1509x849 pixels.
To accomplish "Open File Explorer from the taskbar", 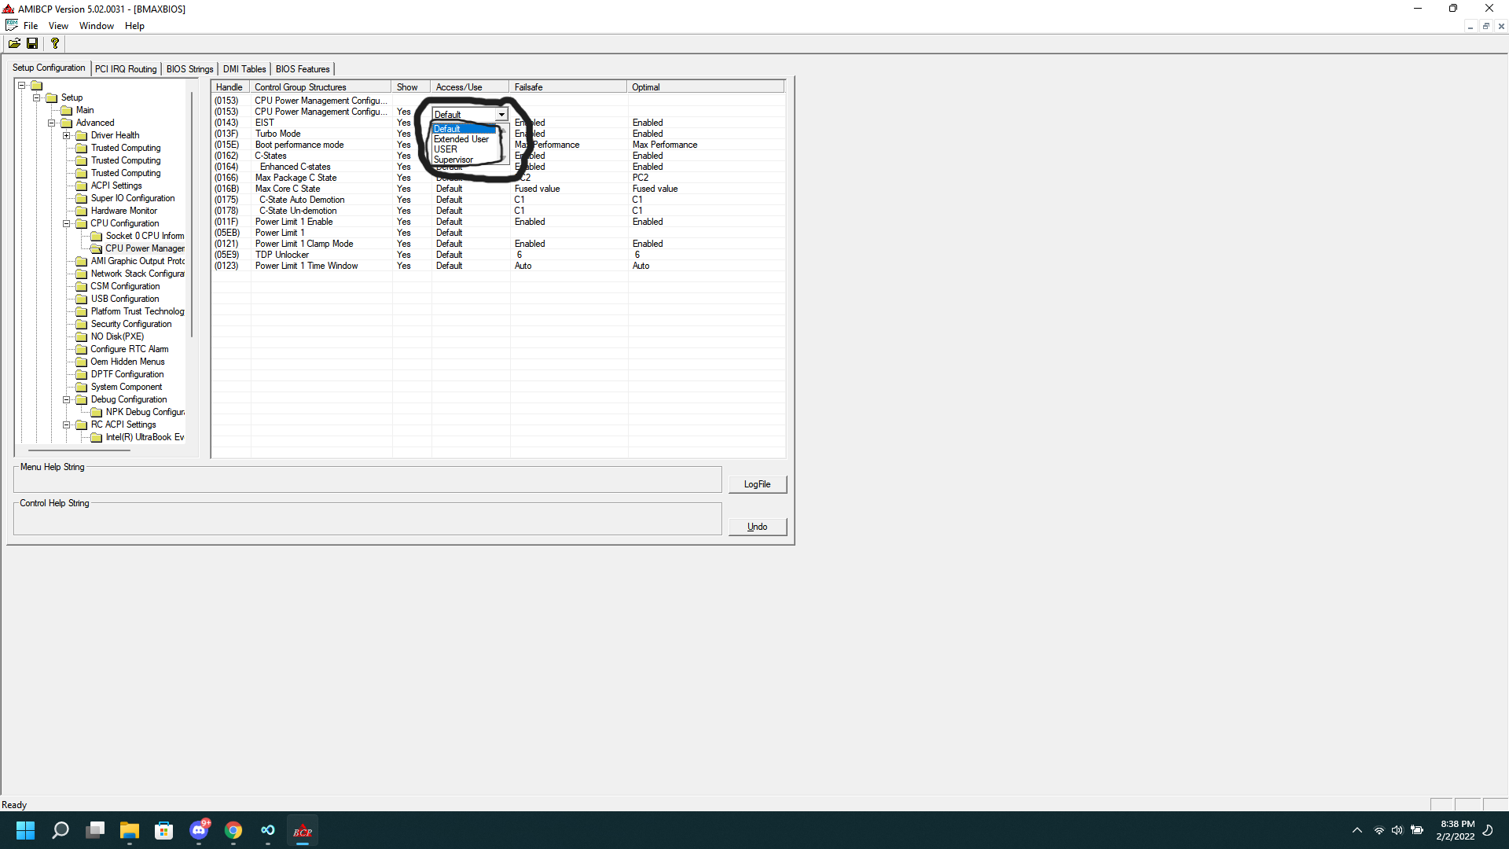I will [x=129, y=830].
